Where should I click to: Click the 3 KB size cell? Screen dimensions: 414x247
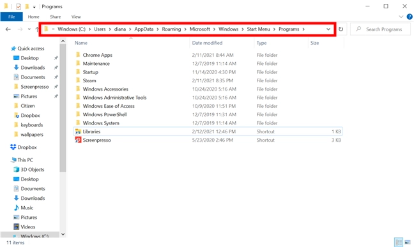pos(336,140)
